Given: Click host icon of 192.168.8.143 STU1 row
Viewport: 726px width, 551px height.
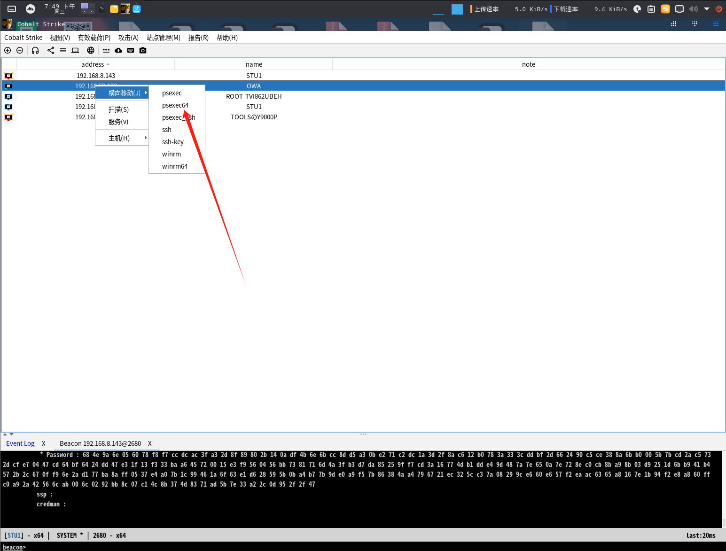Looking at the screenshot, I should (x=8, y=76).
